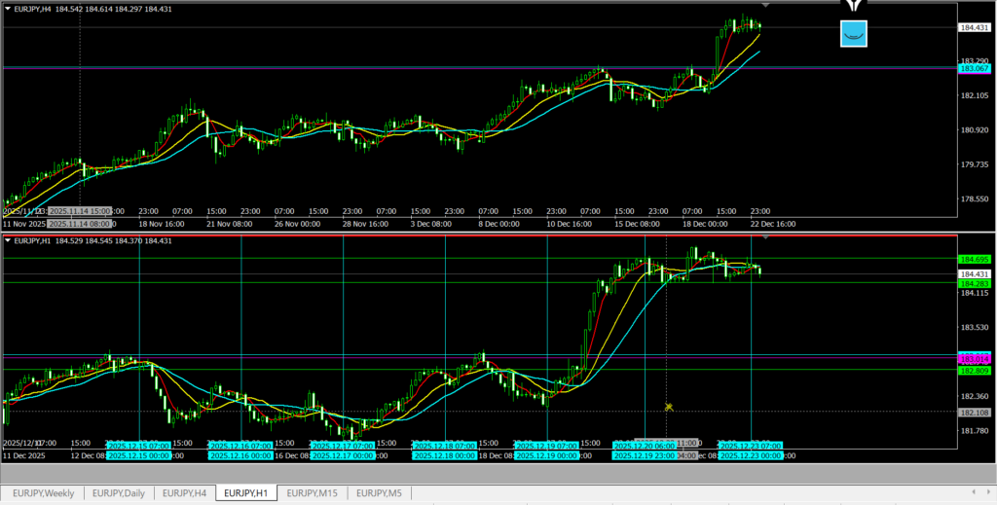Select the green 184.695 price level label
The image size is (997, 505).
975,260
